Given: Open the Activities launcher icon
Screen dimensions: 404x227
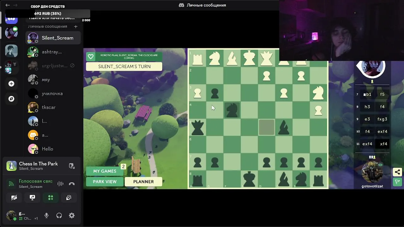Looking at the screenshot, I should tap(50, 198).
